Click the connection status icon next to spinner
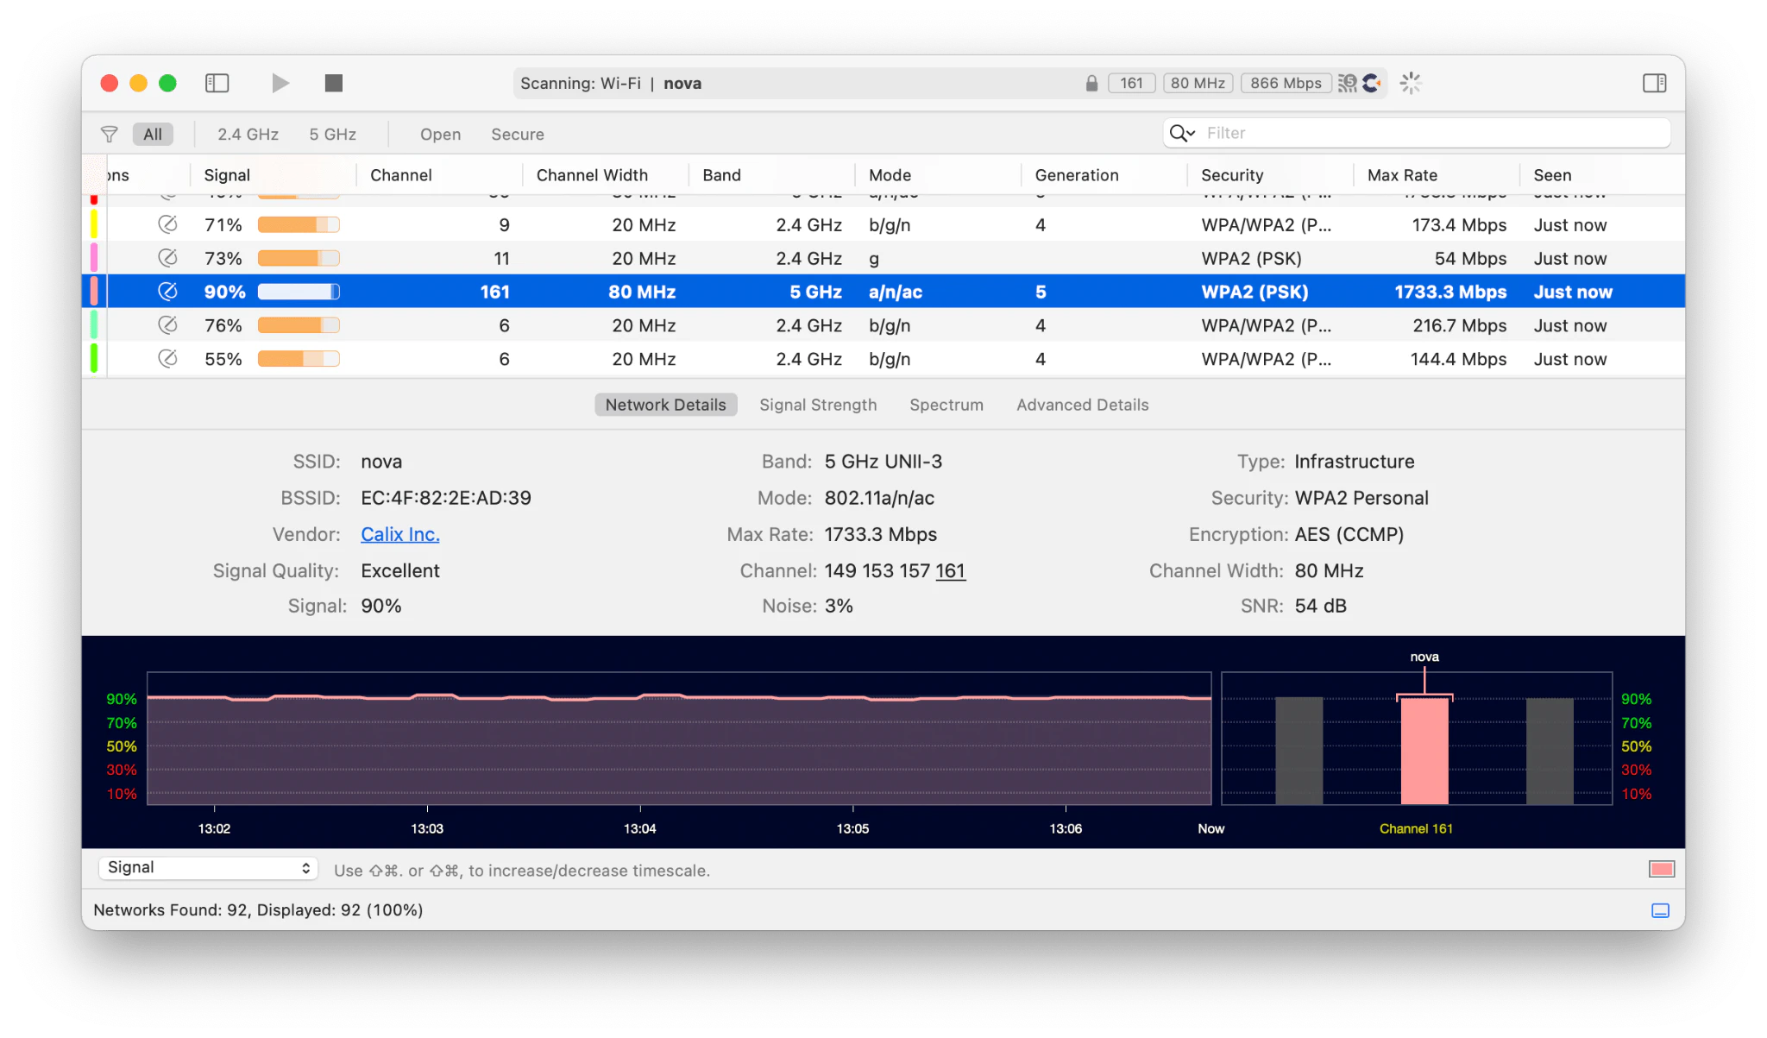 click(1372, 83)
